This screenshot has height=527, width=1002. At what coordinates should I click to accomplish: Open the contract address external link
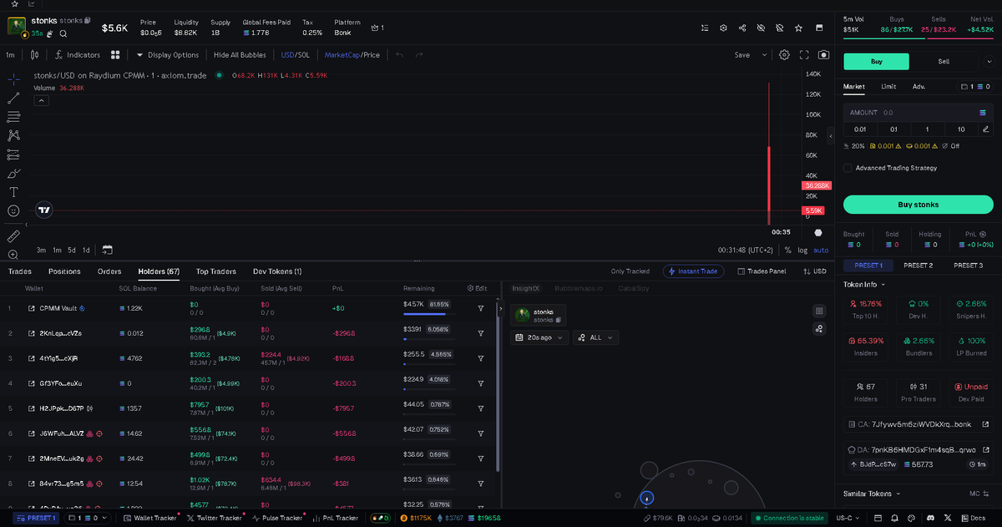(985, 424)
